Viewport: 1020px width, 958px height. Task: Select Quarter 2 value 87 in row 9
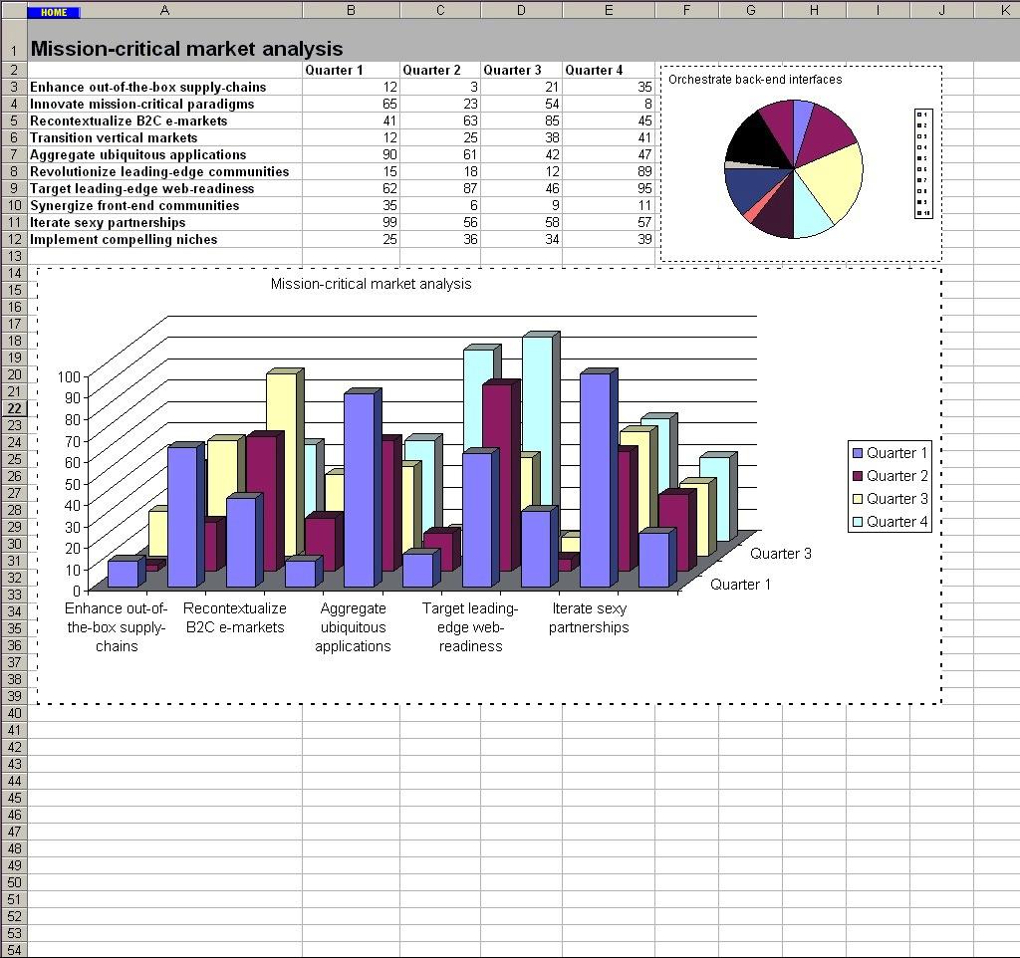click(x=440, y=188)
